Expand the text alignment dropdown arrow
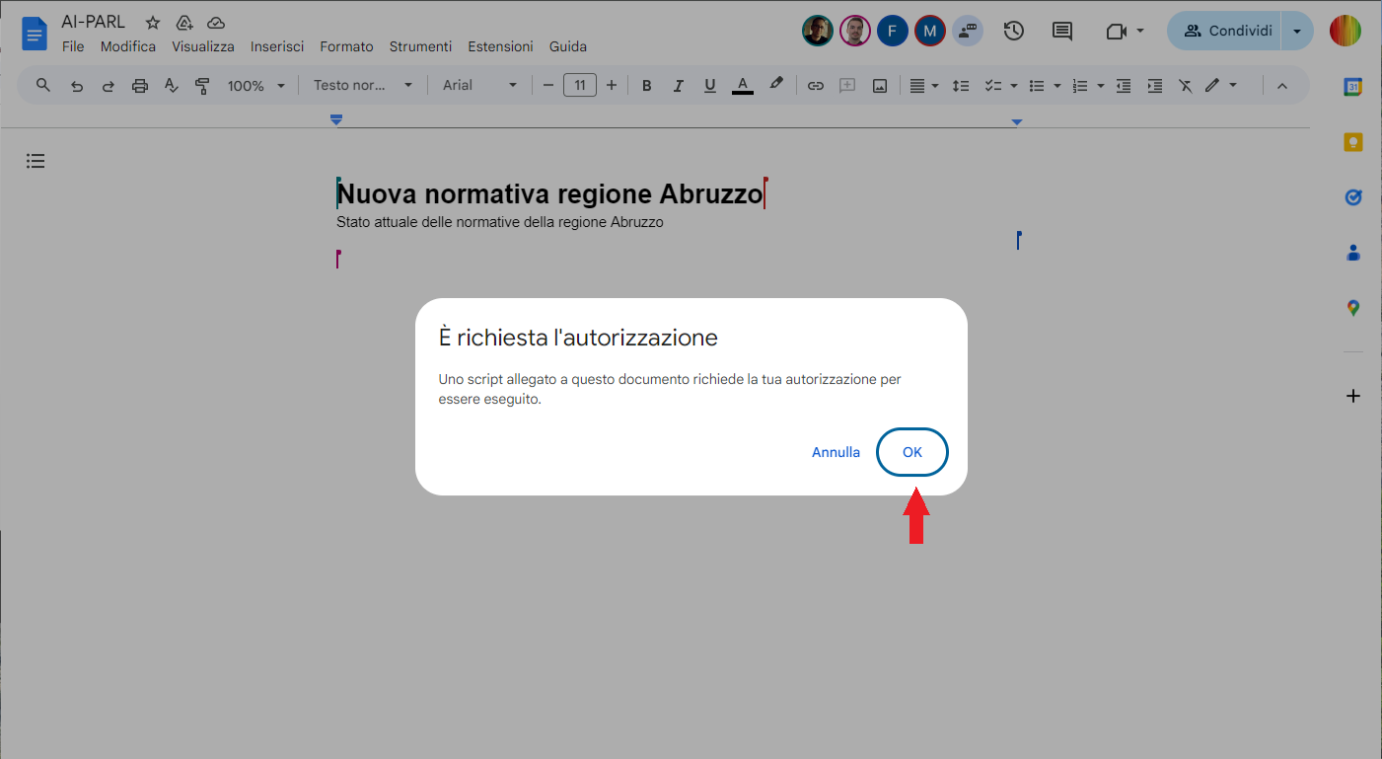 pyautogui.click(x=934, y=85)
